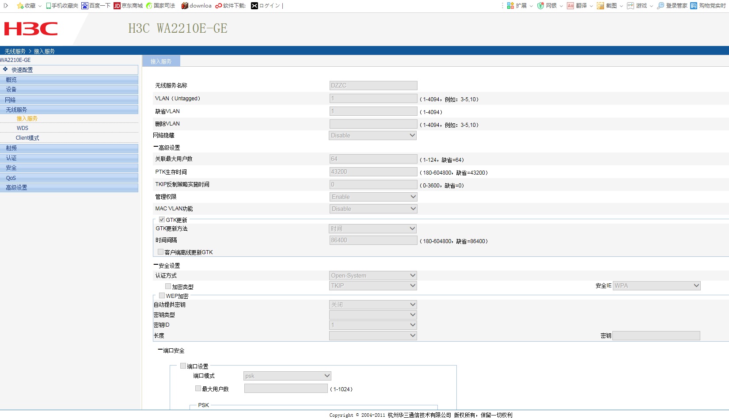This screenshot has height=419, width=729.
Task: Tick the 加密类型 checkbox
Action: tap(168, 286)
